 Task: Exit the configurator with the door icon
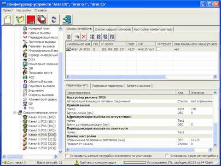(67, 20)
